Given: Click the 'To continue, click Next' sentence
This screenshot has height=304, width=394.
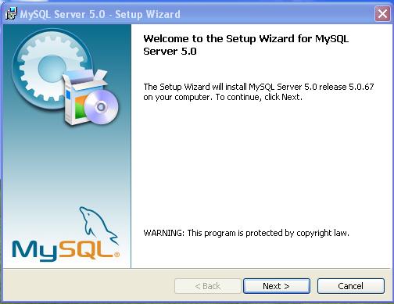Looking at the screenshot, I should pyautogui.click(x=259, y=97).
